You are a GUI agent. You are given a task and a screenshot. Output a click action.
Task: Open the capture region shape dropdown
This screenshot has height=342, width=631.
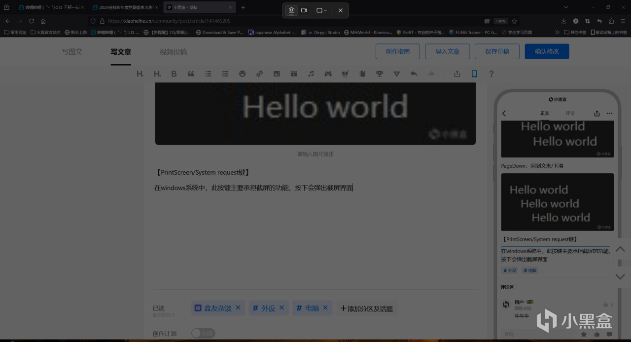tap(321, 10)
